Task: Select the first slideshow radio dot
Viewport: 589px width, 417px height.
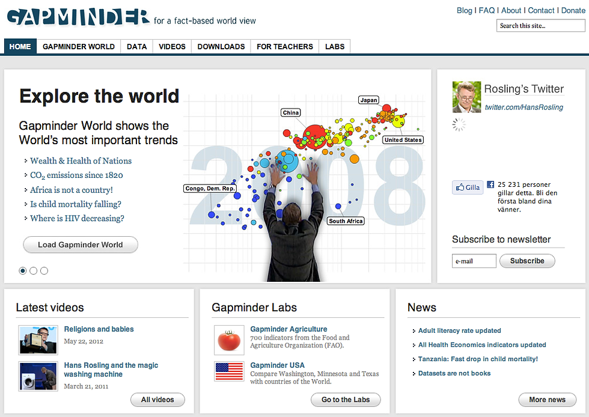Action: [23, 270]
